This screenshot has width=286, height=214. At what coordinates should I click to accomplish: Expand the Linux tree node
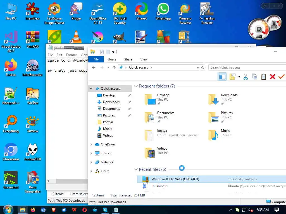click(x=91, y=171)
